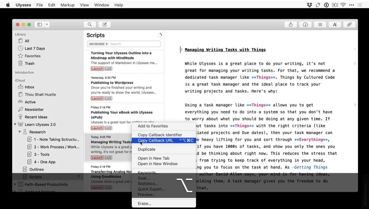Click the italic Getting Things link text
Viewport: 369px width, 209px height.
(311, 167)
